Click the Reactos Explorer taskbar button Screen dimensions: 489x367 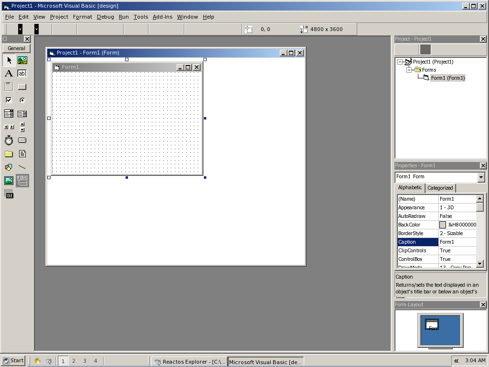tap(189, 361)
